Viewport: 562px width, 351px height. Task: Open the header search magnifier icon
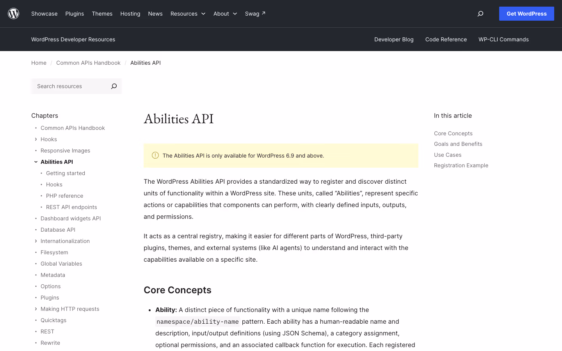coord(480,14)
